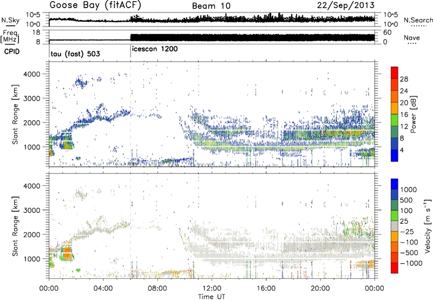433x300 pixels.
Task: Click the '16:00' time axis tick
Action: 266,289
